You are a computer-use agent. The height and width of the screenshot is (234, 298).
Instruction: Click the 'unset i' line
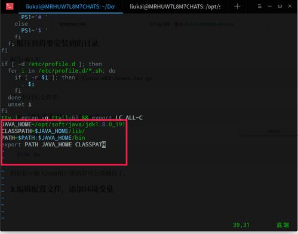click(20, 104)
